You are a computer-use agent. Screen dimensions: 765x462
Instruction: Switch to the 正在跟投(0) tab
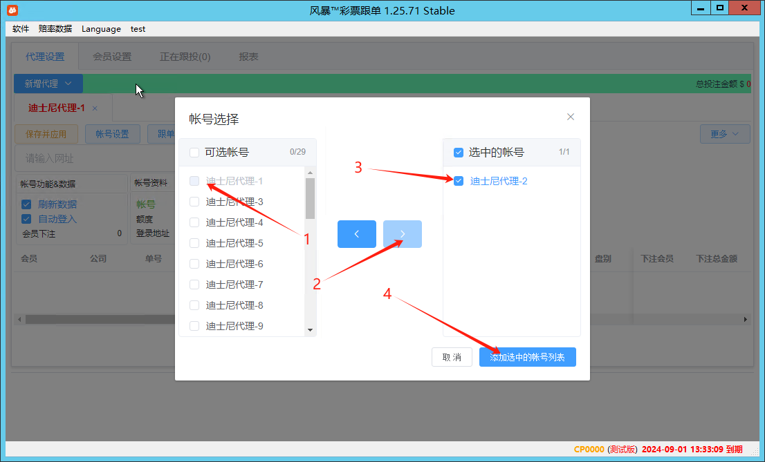pyautogui.click(x=185, y=57)
